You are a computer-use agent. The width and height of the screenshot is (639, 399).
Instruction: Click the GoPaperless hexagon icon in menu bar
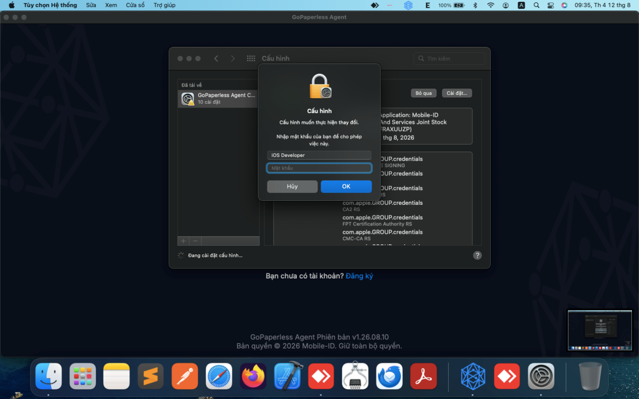coord(408,5)
